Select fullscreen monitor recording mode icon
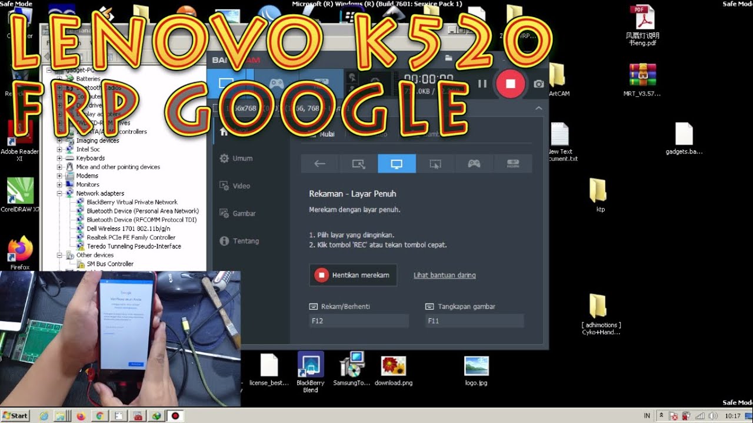 pyautogui.click(x=397, y=164)
